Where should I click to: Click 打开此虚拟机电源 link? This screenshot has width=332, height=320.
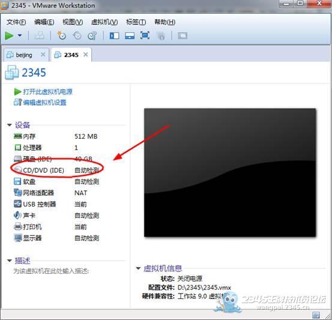[47, 92]
